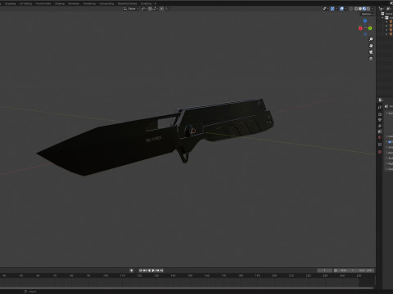Switch perspective/orthographic with the grid icon
This screenshot has height=294, width=393.
pos(371,59)
